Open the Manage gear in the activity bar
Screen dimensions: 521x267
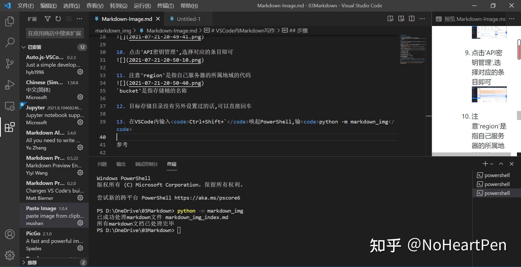coord(10,255)
